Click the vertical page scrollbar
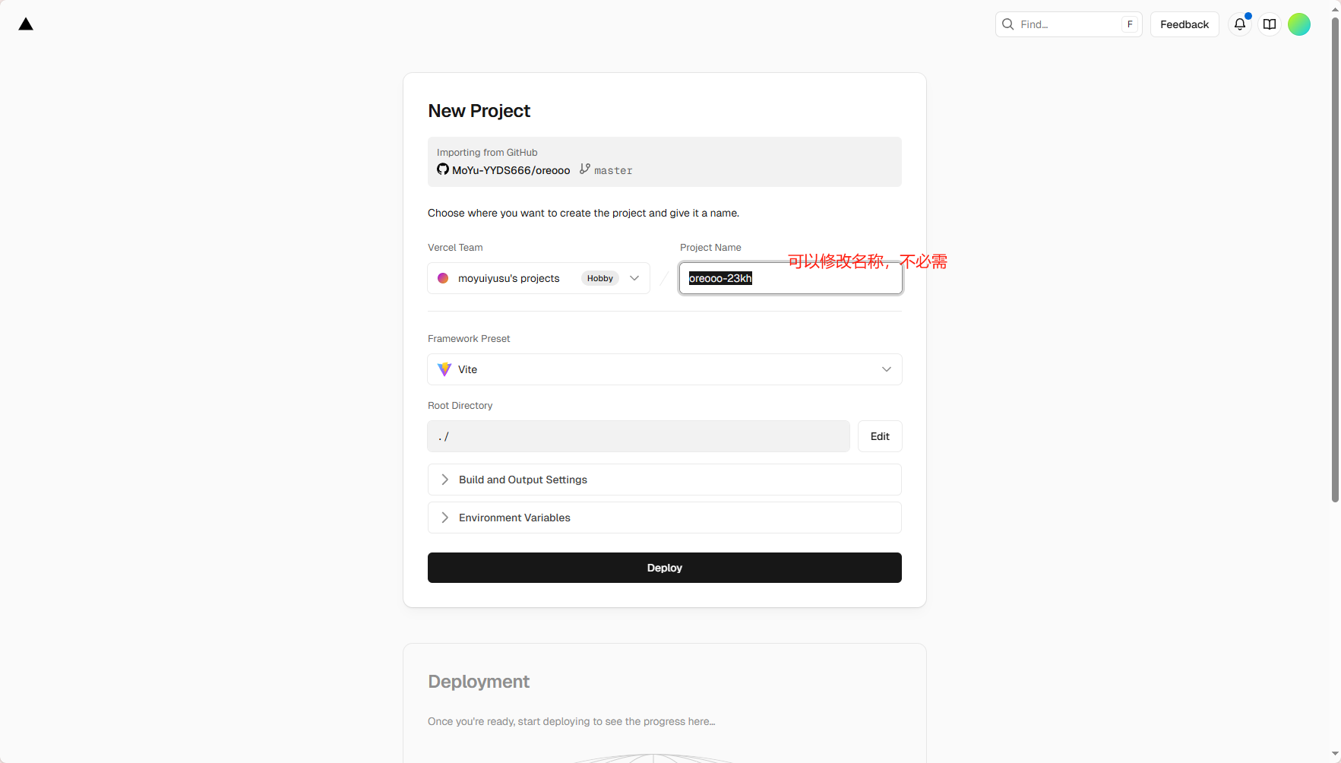This screenshot has height=763, width=1341. click(x=1335, y=258)
